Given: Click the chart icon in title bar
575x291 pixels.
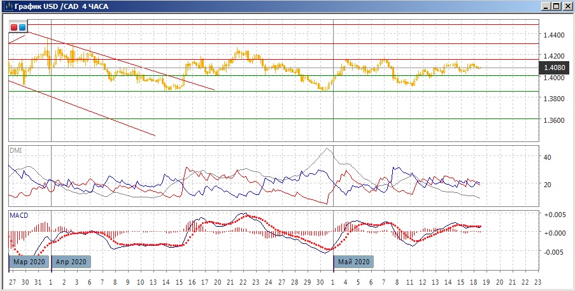Looking at the screenshot, I should click(x=6, y=6).
